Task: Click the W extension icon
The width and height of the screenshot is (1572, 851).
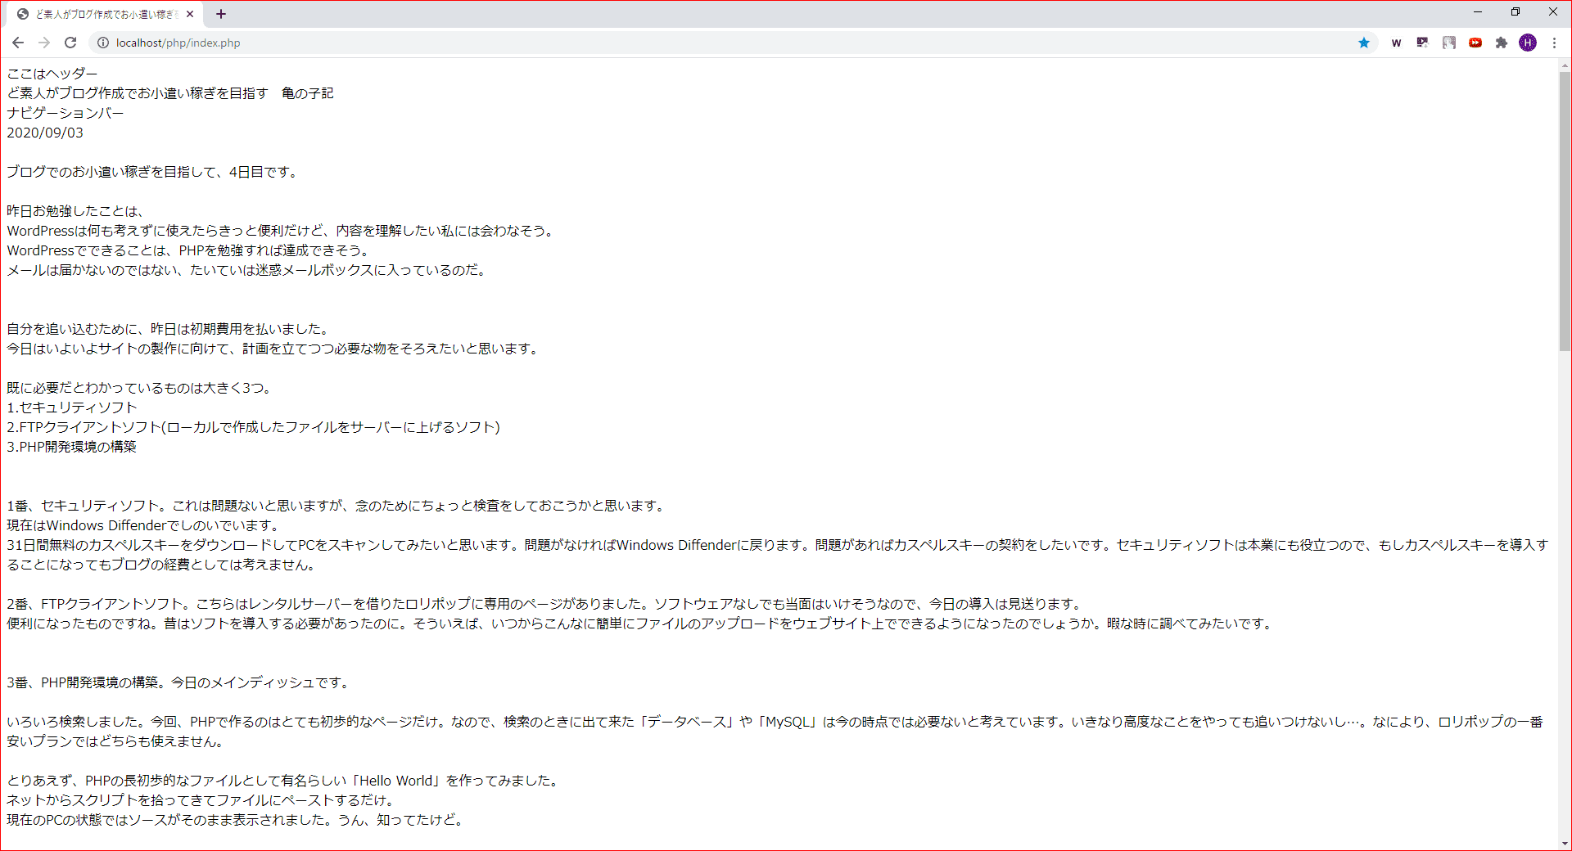Action: point(1396,43)
